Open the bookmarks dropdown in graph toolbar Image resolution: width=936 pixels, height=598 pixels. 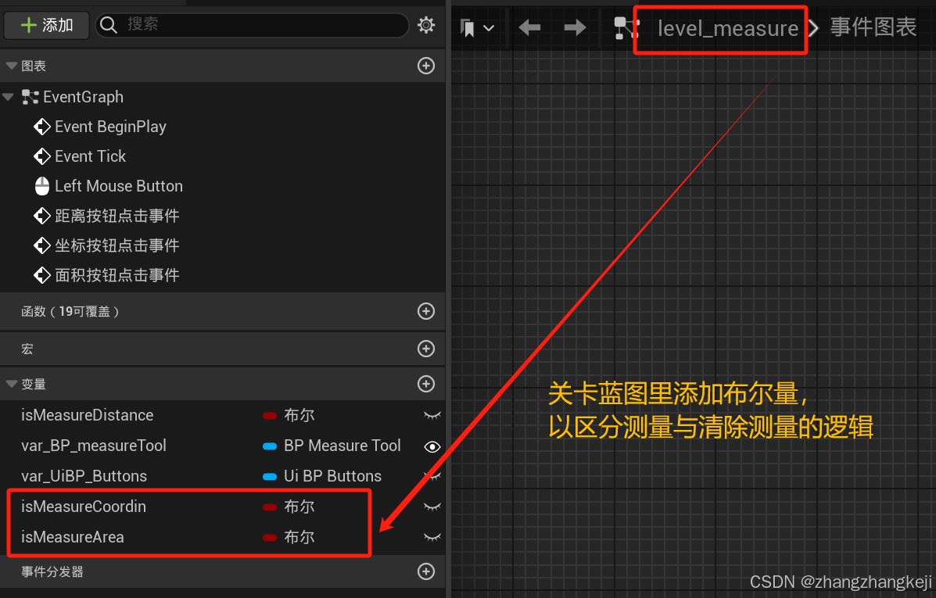pyautogui.click(x=478, y=27)
